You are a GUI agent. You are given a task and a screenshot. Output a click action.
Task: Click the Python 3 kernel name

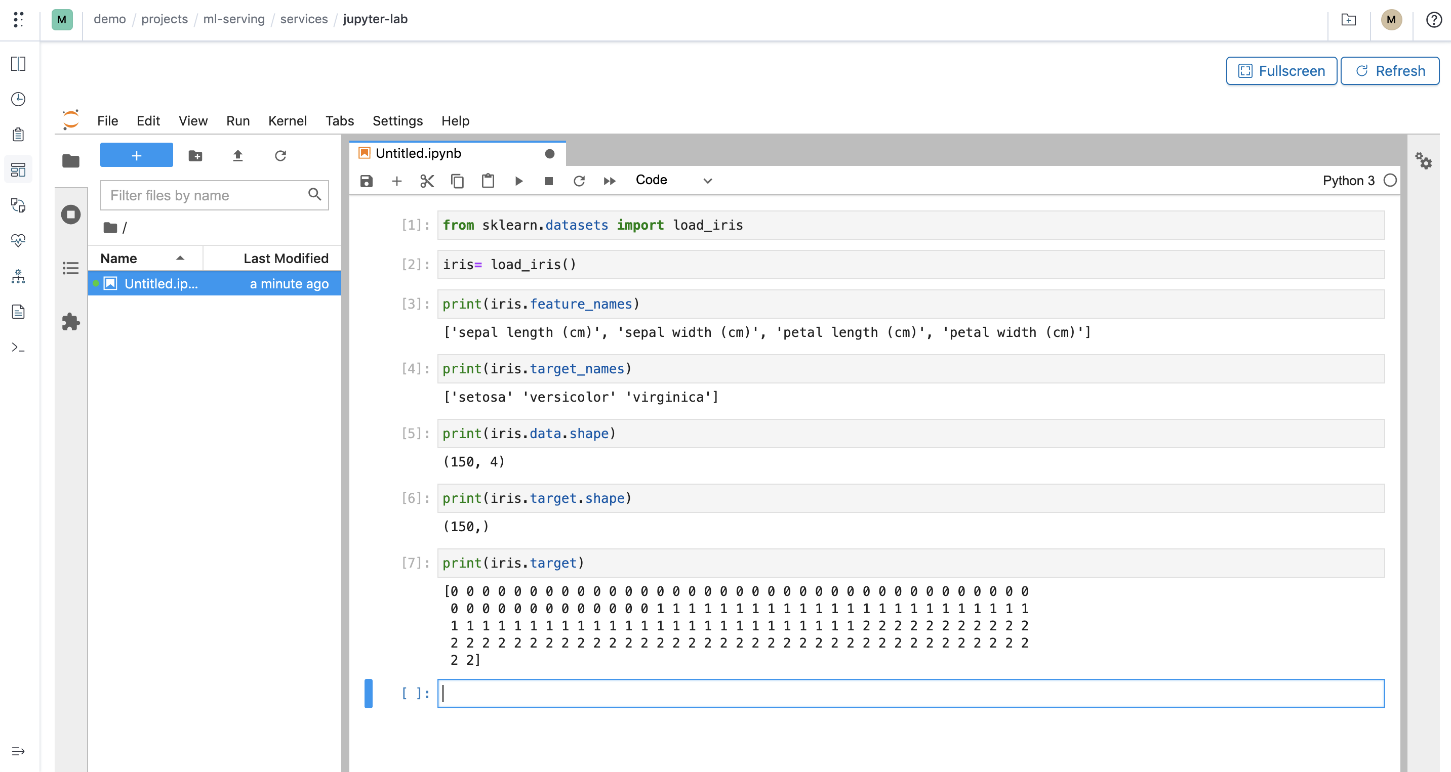(1349, 180)
